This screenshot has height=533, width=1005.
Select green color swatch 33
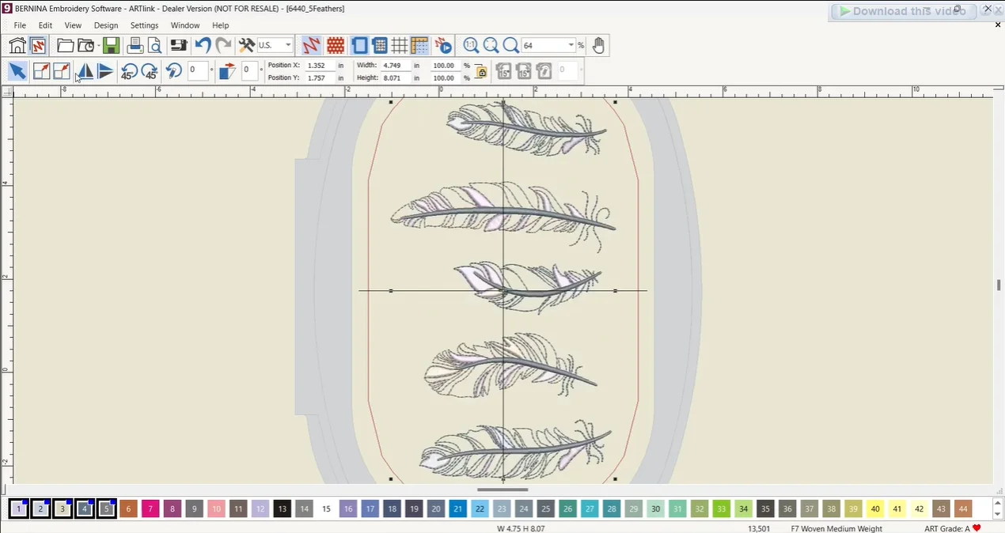coord(721,508)
